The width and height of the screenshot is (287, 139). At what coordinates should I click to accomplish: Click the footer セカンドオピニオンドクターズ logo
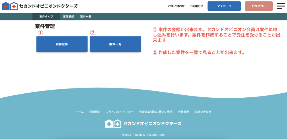pyautogui.click(x=143, y=123)
